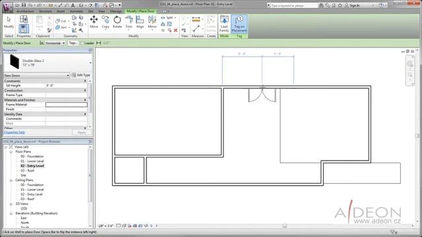Open the East elevation view
This screenshot has width=422, height=237.
point(24,218)
